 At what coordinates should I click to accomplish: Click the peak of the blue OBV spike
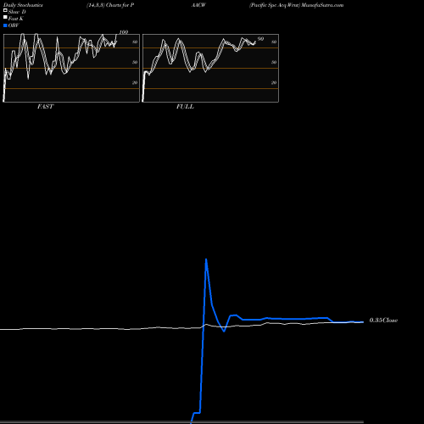click(206, 259)
